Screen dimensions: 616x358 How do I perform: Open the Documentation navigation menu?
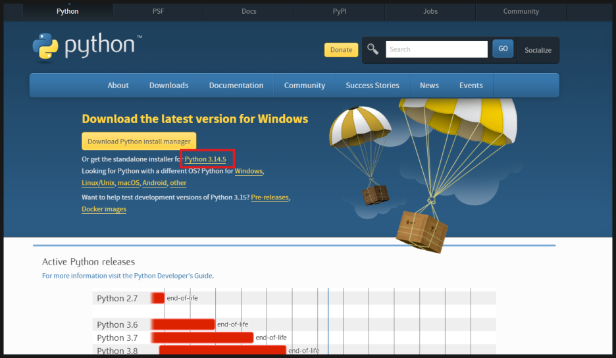tap(236, 86)
